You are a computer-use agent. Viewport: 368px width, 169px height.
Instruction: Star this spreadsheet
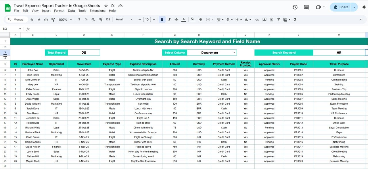[106, 6]
